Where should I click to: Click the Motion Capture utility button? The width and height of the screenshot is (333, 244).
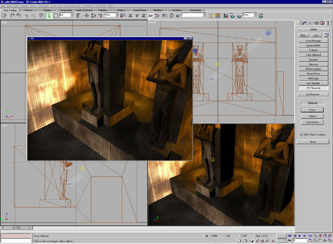313,69
